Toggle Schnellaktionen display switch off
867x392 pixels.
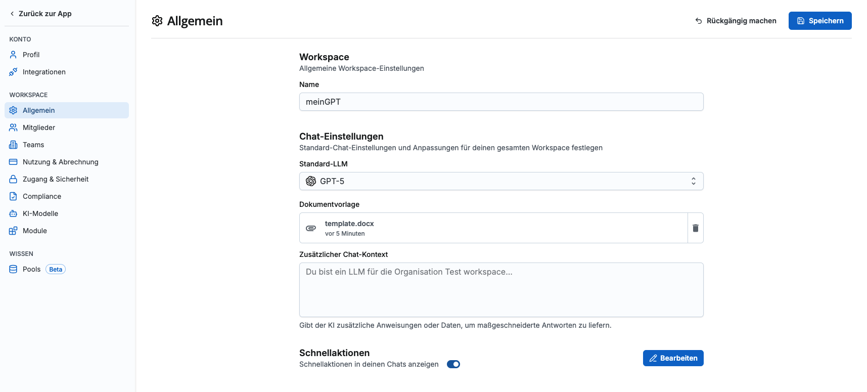pyautogui.click(x=453, y=364)
